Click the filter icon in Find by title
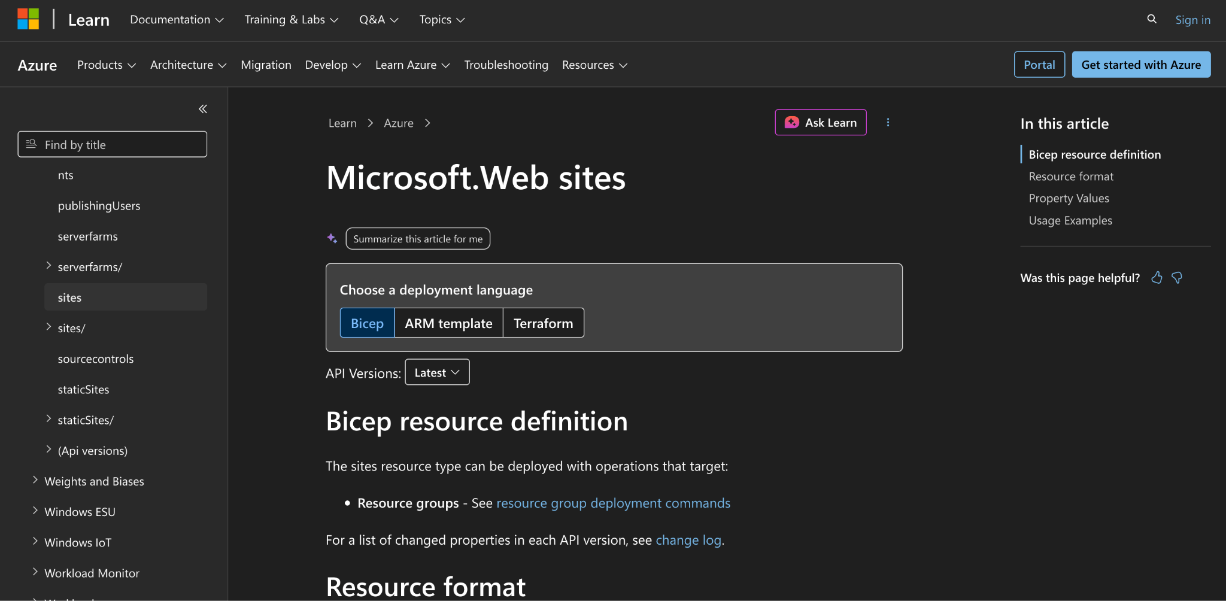Viewport: 1226px width, 601px height. [32, 144]
